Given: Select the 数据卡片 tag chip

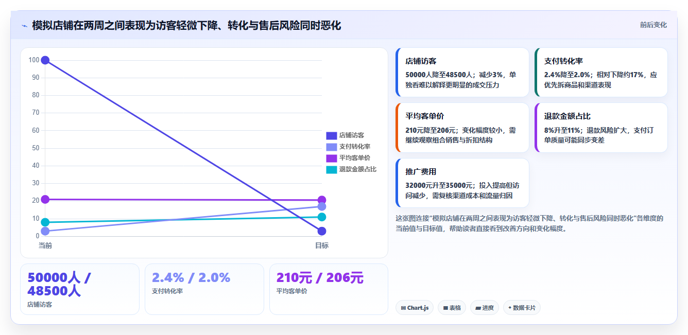Looking at the screenshot, I should [522, 308].
